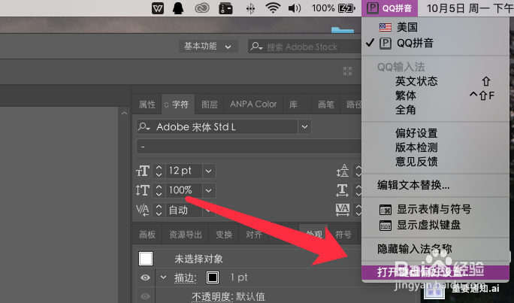Screen dimensions: 514x303
Task: Open 基本功能 workspace dropdown
Action: pos(208,46)
